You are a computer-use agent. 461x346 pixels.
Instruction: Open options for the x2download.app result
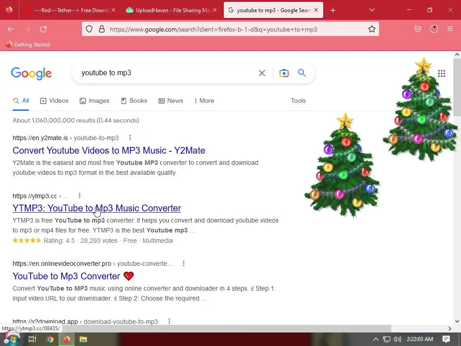tap(169, 321)
